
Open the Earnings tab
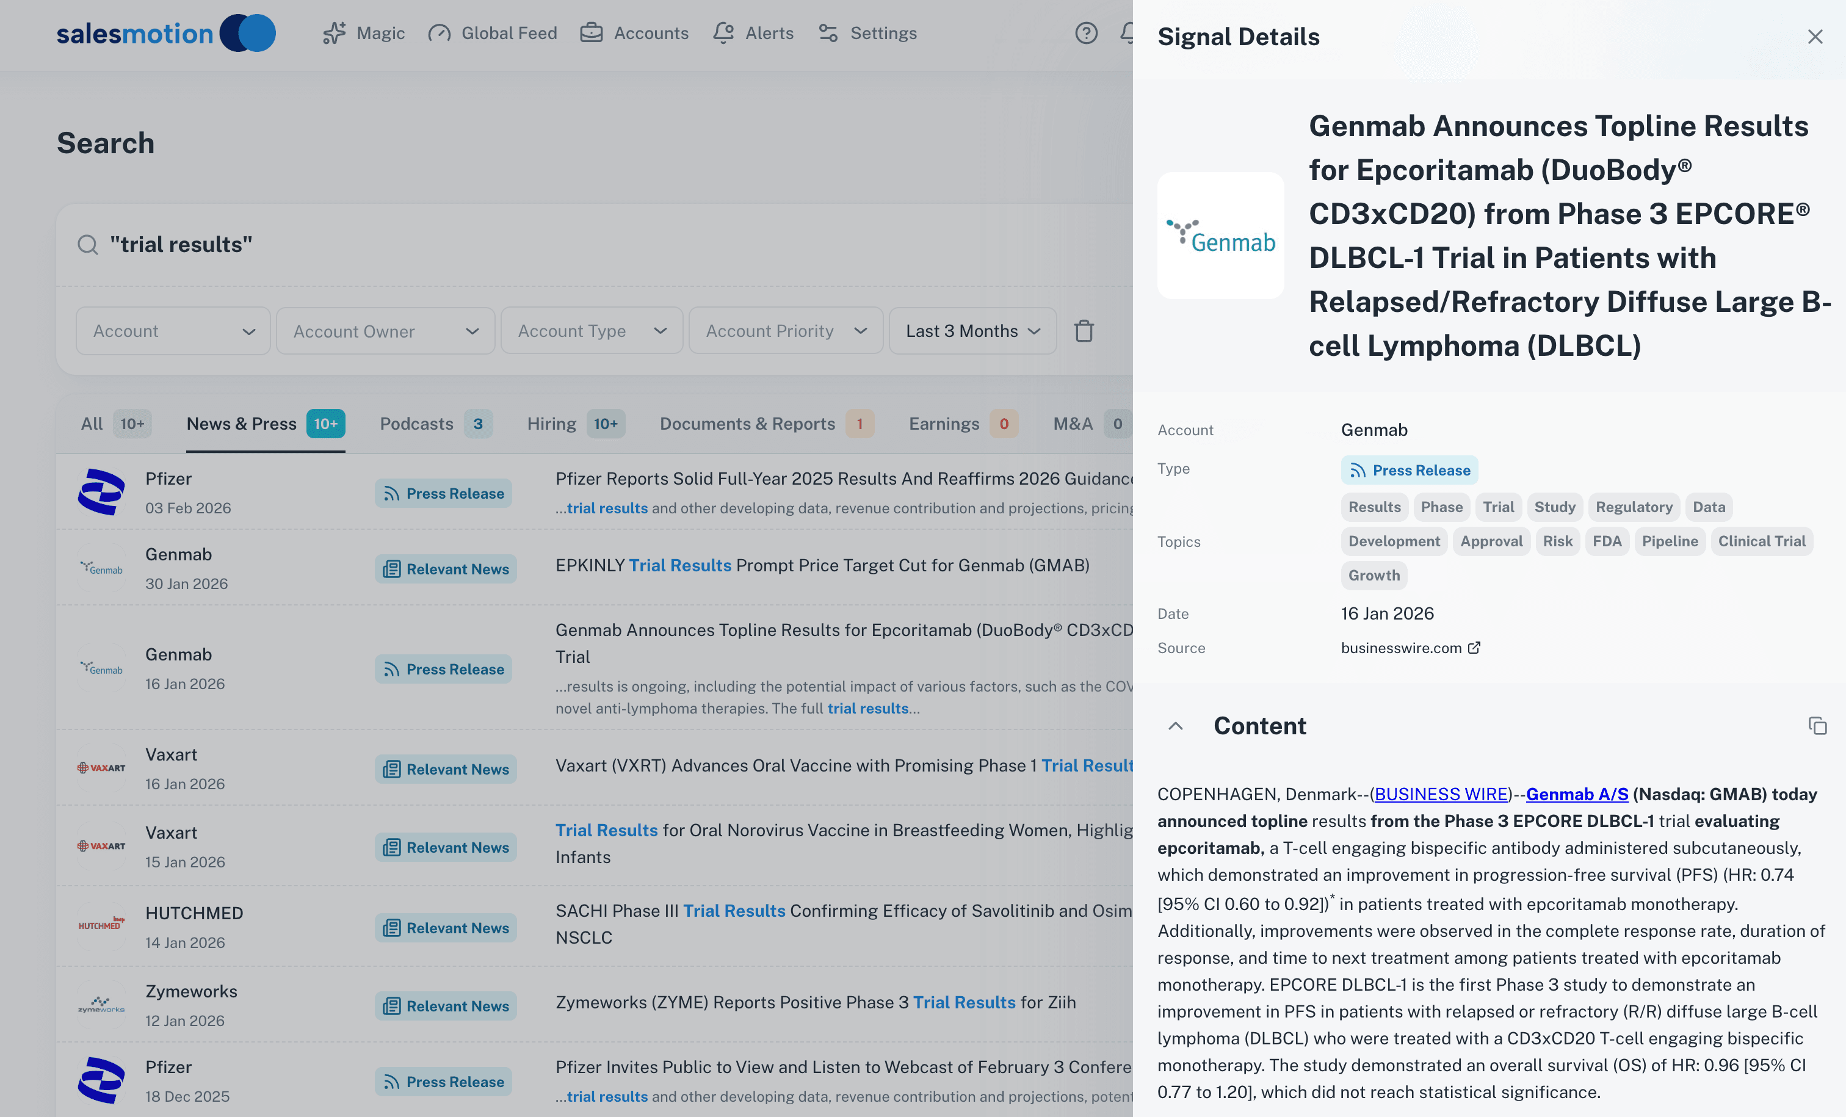tap(963, 423)
